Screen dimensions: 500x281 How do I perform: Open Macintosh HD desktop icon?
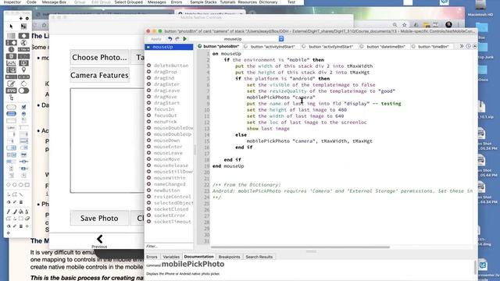click(x=480, y=9)
